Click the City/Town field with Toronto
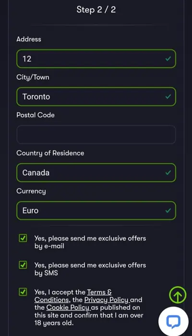Image resolution: width=192 pixels, height=336 pixels. (x=96, y=96)
